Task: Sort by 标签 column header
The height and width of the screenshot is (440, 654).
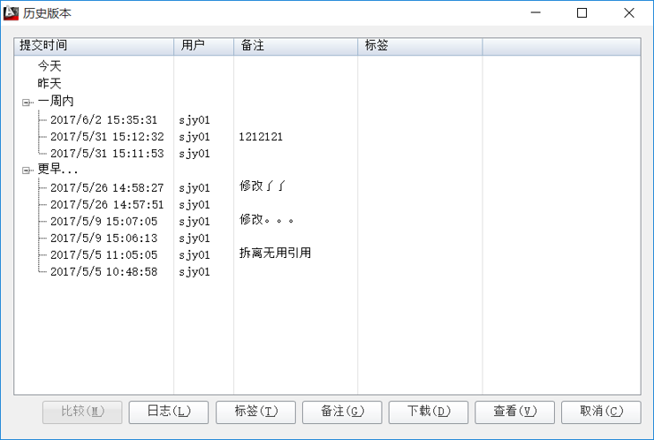Action: click(x=420, y=46)
